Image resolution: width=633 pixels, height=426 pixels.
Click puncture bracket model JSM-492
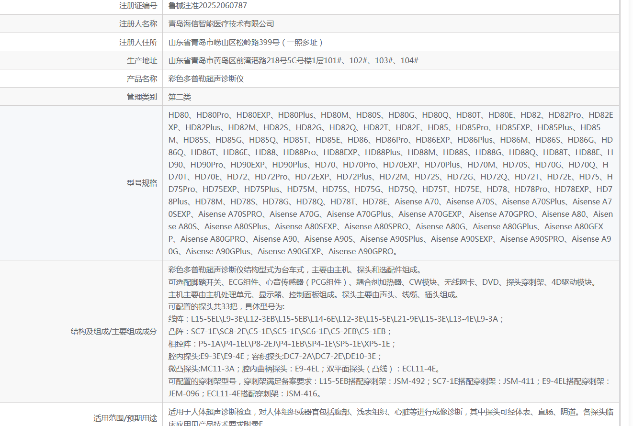(409, 381)
